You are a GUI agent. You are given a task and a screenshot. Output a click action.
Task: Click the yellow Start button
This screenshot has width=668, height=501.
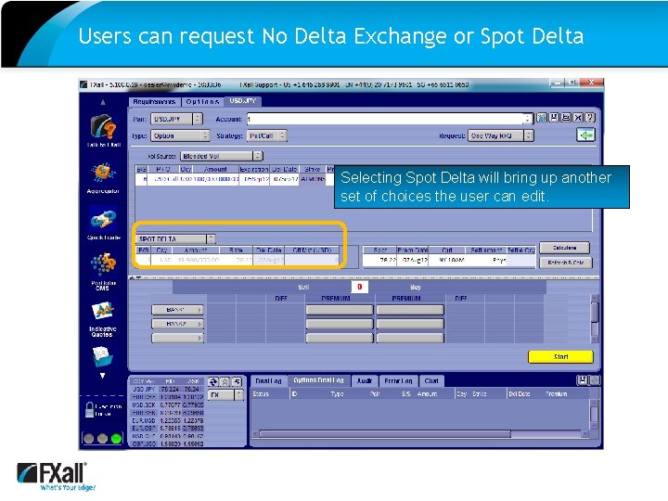pyautogui.click(x=560, y=356)
